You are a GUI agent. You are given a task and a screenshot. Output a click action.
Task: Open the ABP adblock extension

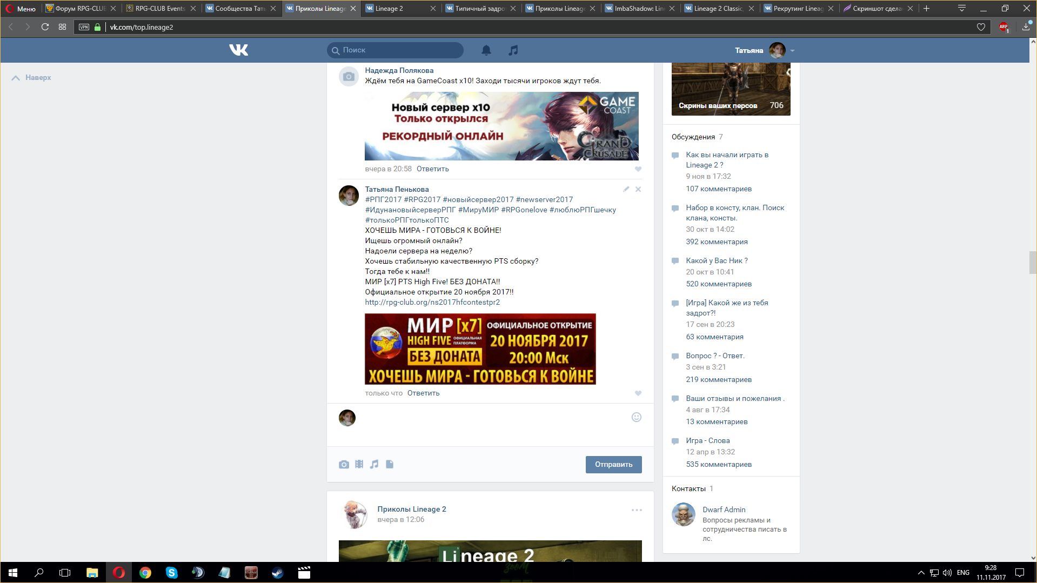[1003, 27]
